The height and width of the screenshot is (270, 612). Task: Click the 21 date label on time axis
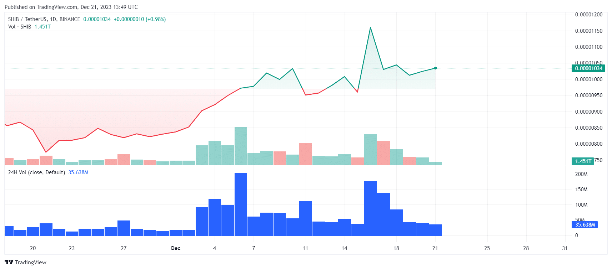(435, 248)
